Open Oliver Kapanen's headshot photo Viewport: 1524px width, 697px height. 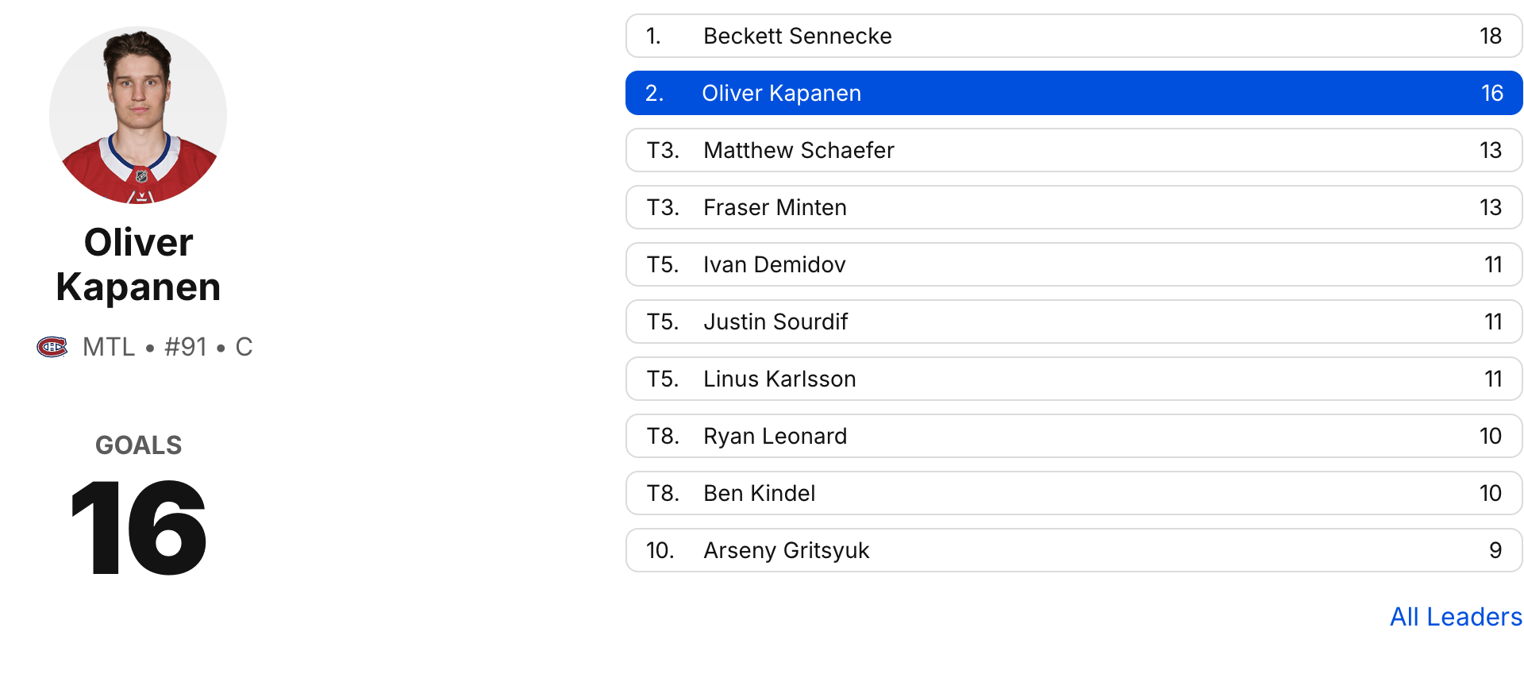click(x=138, y=115)
